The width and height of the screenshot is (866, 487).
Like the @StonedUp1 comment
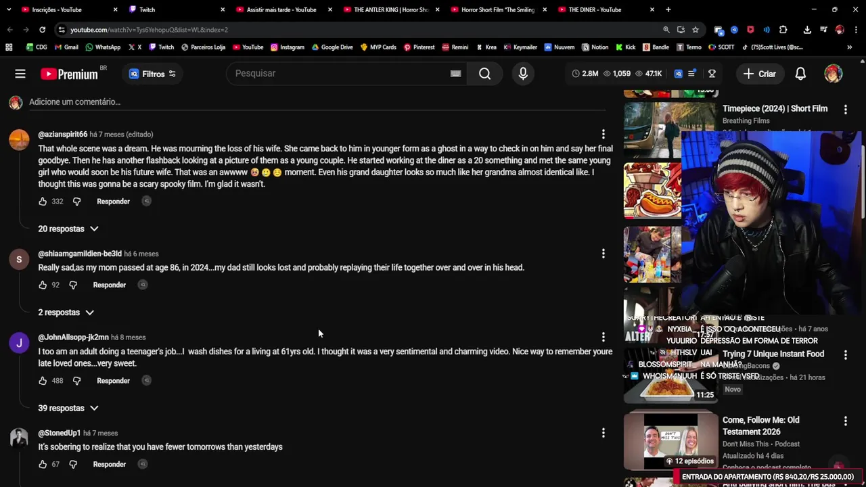[43, 464]
